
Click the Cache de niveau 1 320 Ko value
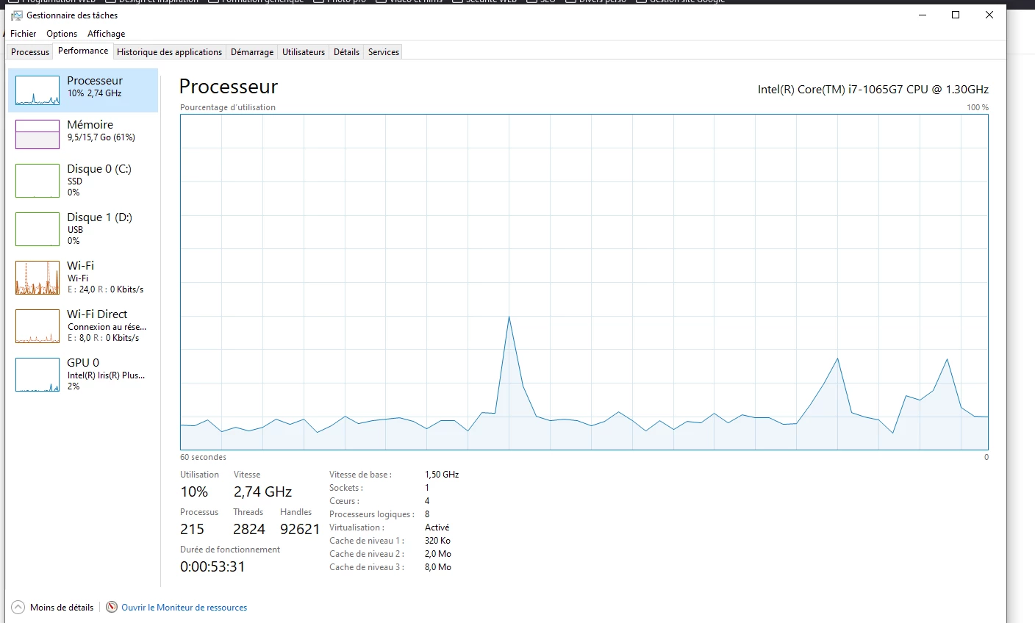(x=437, y=541)
